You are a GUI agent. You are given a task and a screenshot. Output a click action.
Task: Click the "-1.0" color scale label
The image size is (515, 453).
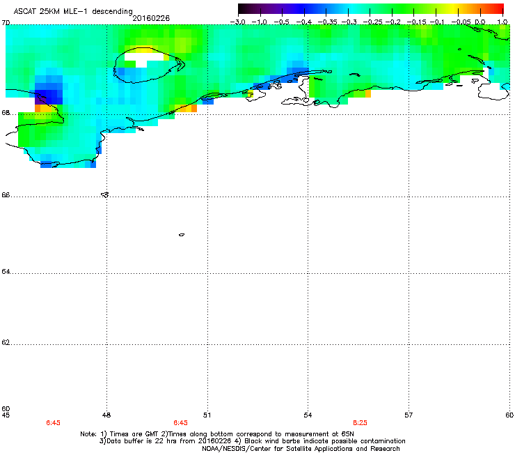pos(260,22)
